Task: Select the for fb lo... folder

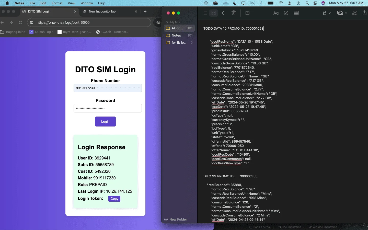Action: (179, 42)
